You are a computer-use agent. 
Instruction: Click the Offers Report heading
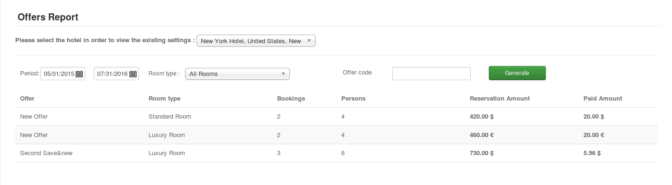48,17
